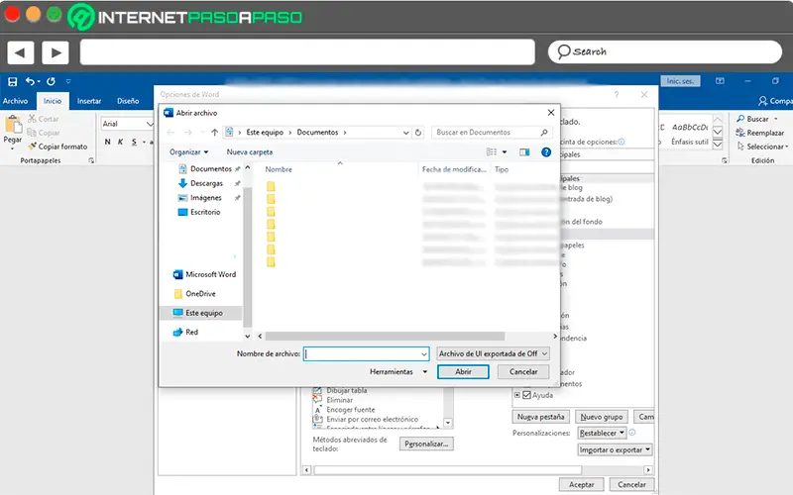Toggle italic K button in Word ribbon

pyautogui.click(x=120, y=142)
